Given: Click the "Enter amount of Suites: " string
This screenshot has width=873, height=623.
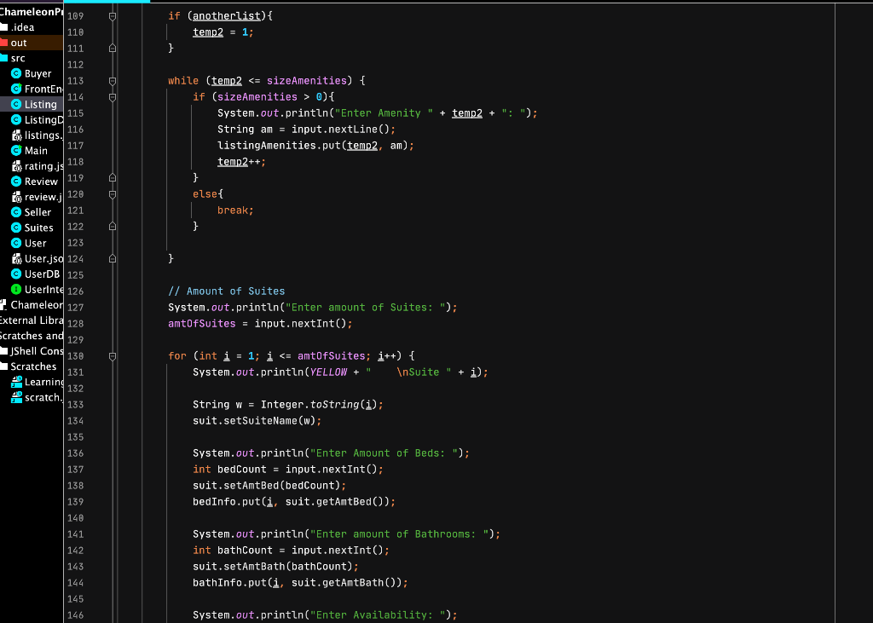Looking at the screenshot, I should tap(366, 308).
